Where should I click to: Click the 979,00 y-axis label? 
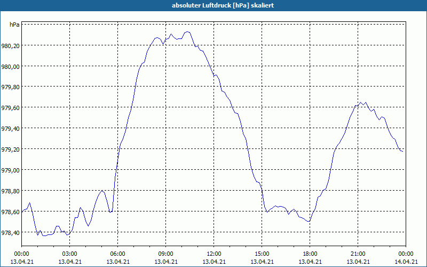point(10,170)
